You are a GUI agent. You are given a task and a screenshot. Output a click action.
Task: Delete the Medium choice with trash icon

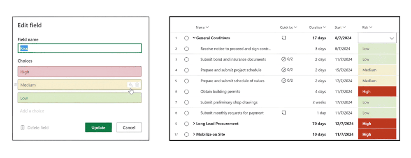[x=137, y=85]
